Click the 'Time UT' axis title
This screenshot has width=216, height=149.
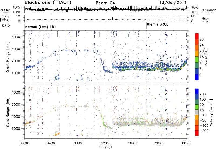point(106,147)
